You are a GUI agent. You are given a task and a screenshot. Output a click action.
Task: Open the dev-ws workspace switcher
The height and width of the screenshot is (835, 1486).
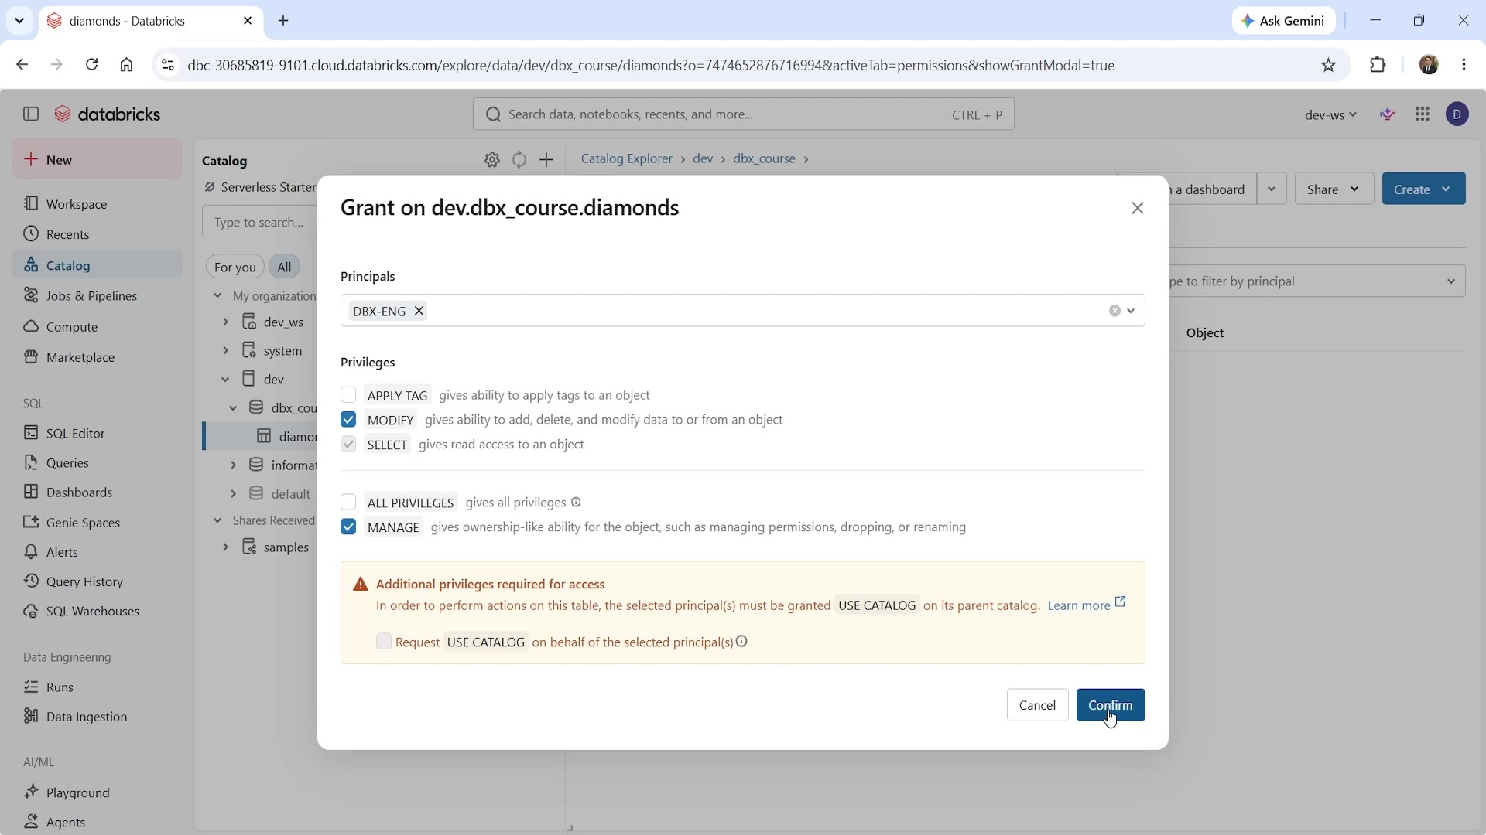pos(1330,114)
